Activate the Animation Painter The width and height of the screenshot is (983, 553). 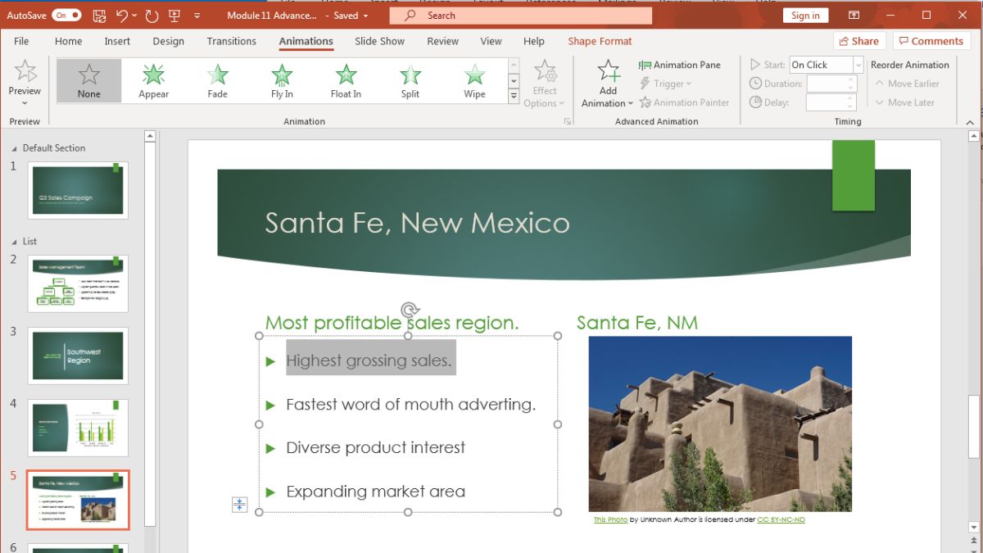pos(686,102)
